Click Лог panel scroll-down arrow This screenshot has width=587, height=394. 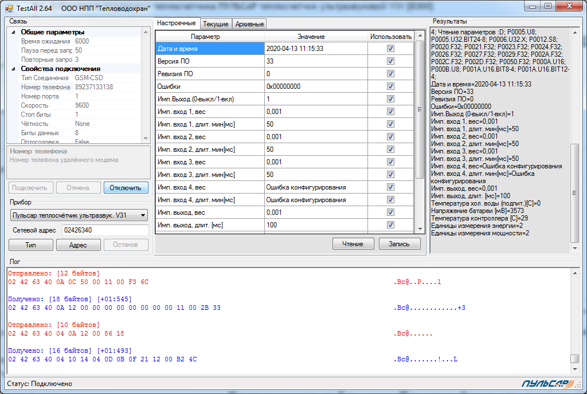coord(574,369)
